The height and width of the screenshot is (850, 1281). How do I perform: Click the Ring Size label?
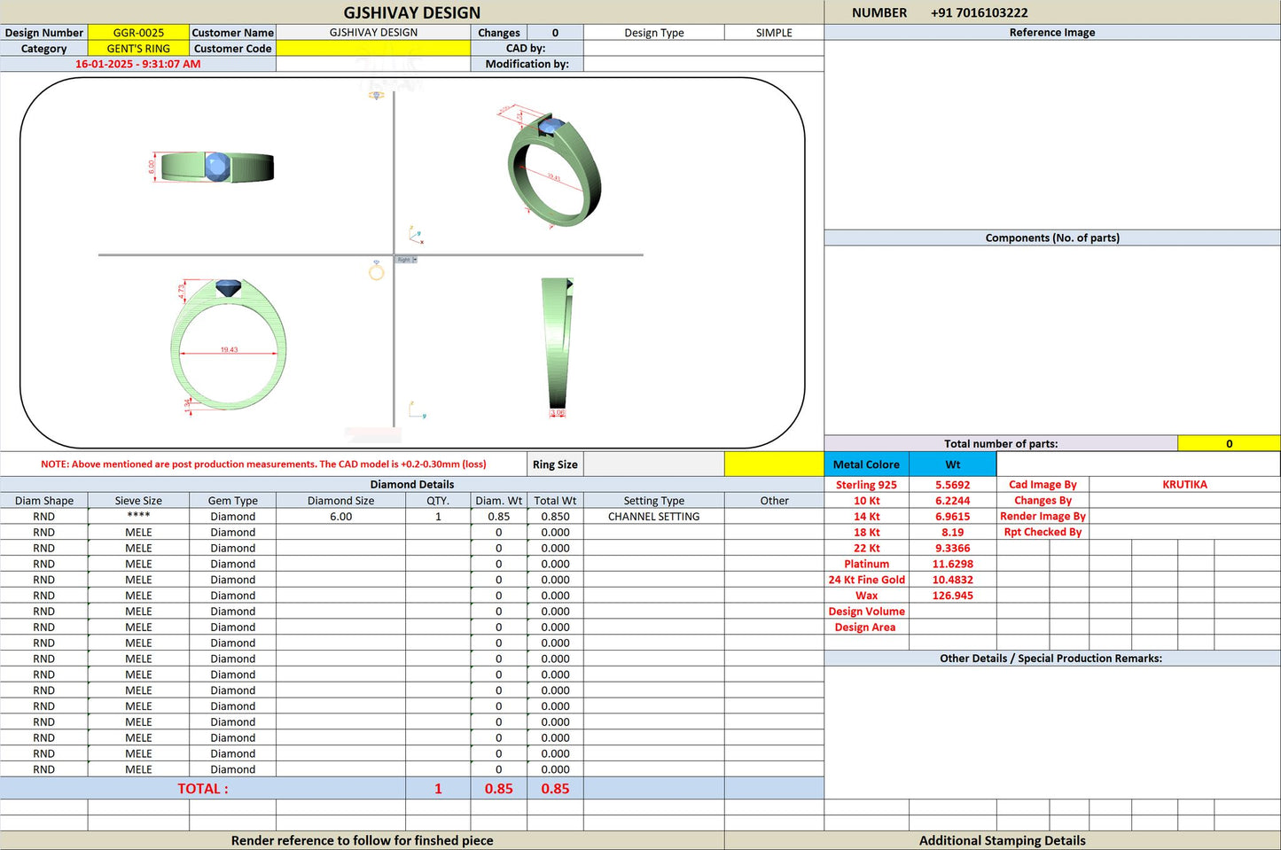(555, 464)
